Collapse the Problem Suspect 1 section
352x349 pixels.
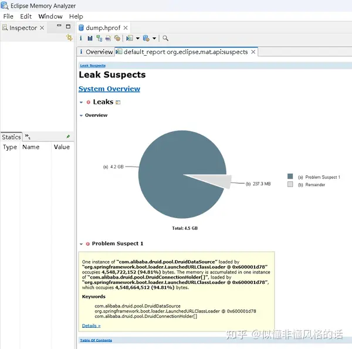(82, 244)
